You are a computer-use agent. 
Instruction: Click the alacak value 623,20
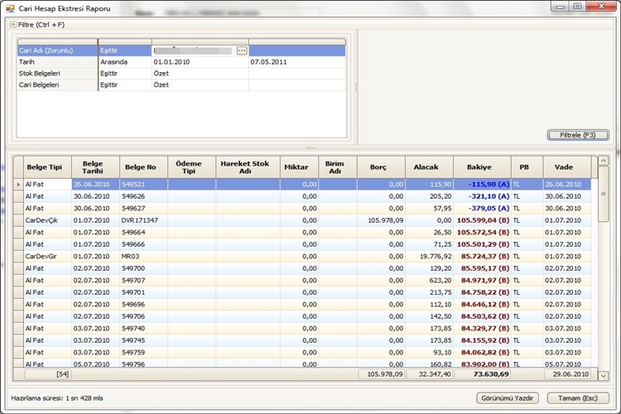(429, 281)
